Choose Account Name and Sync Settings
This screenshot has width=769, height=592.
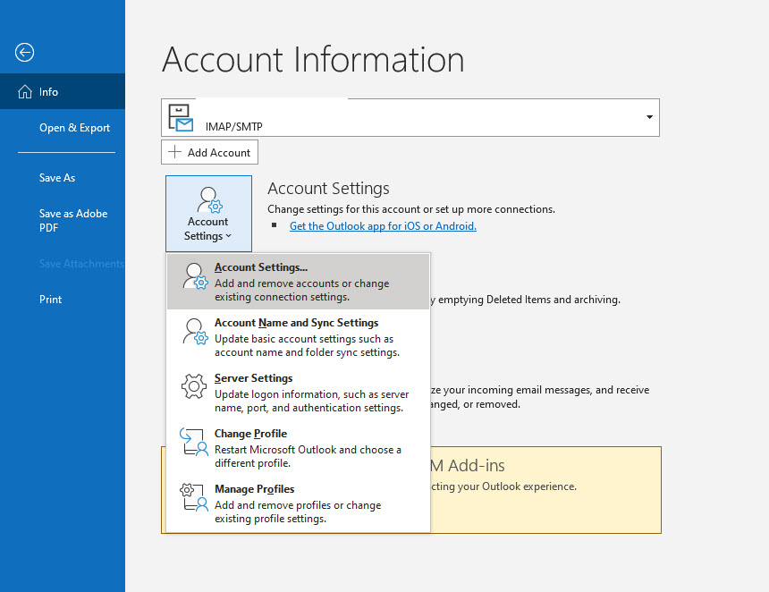(298, 337)
